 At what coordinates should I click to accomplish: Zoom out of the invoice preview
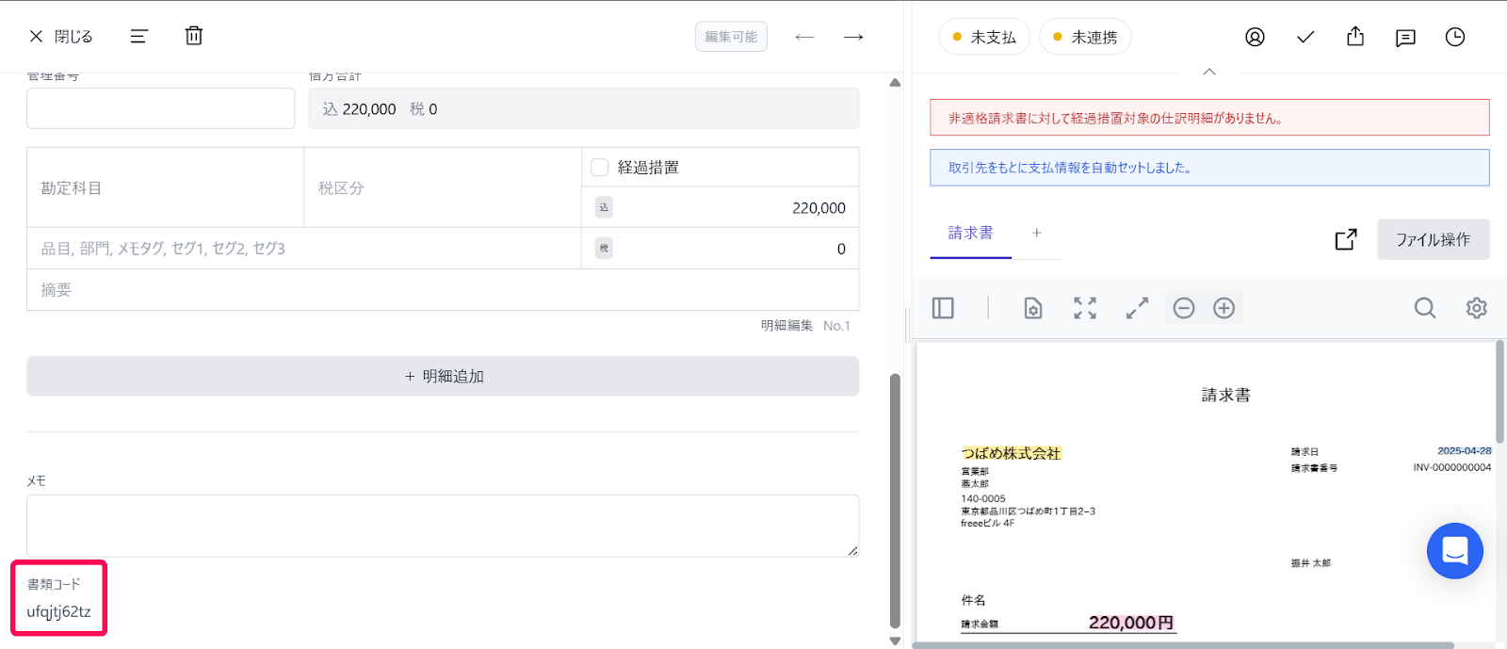(1184, 308)
